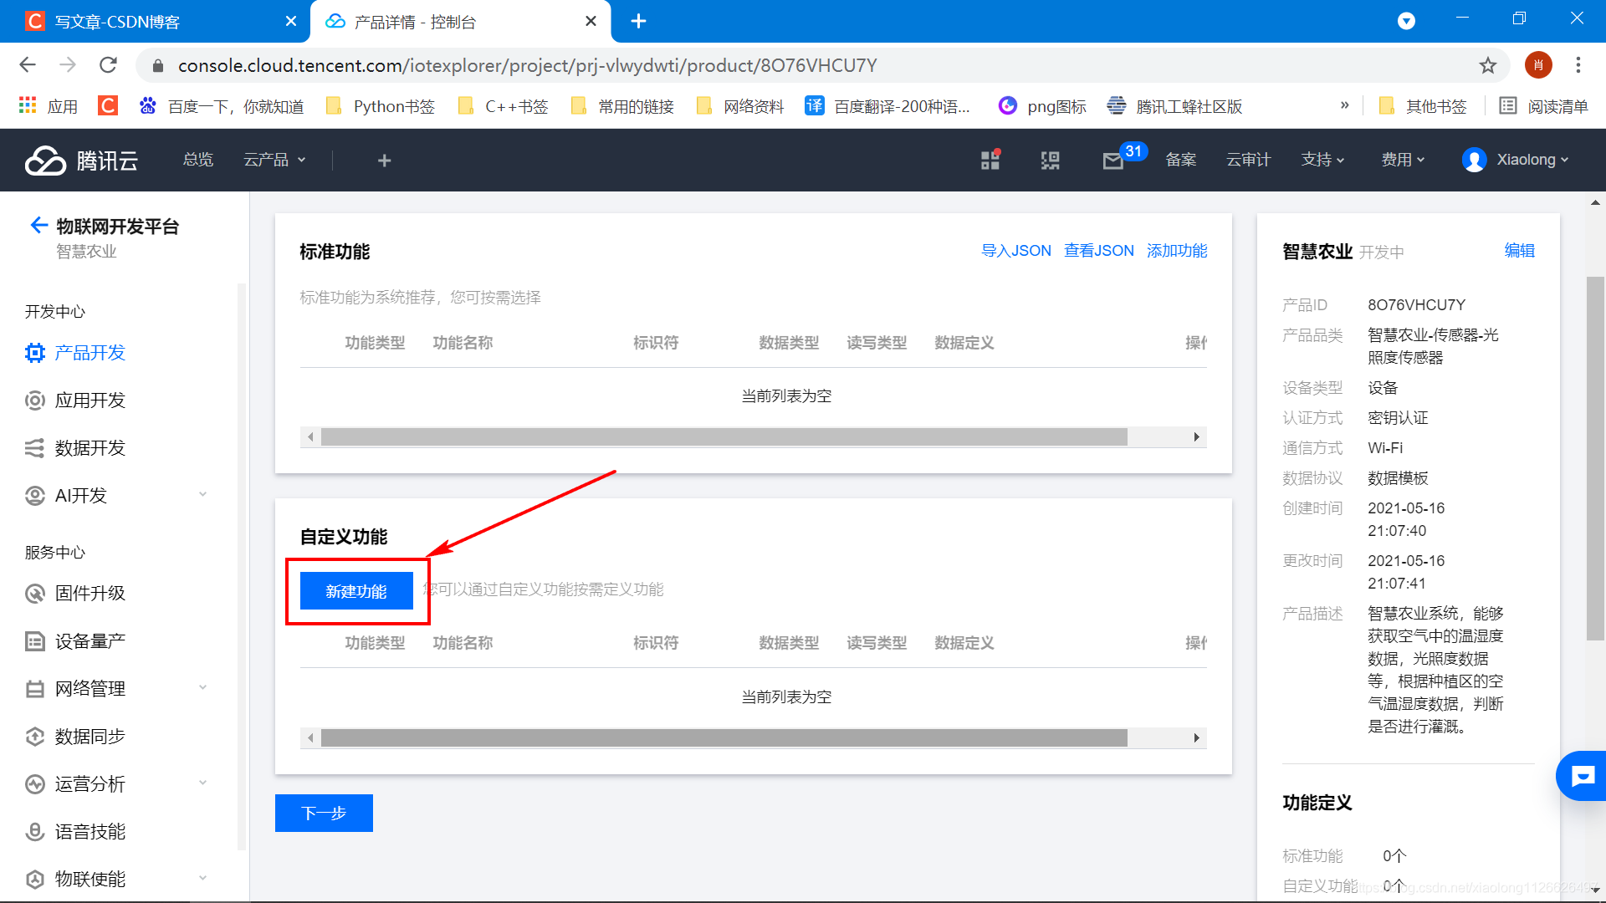Switch to the 写文章-CSDN博客 browser tab
The image size is (1606, 903).
point(117,22)
